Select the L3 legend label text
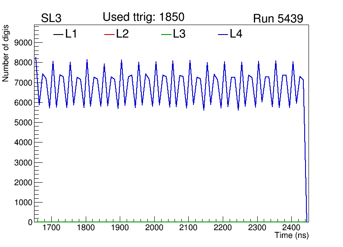343x247 pixels. [x=179, y=34]
